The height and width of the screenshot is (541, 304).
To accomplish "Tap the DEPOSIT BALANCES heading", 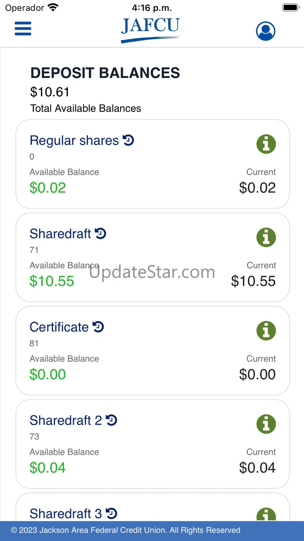I will click(105, 73).
